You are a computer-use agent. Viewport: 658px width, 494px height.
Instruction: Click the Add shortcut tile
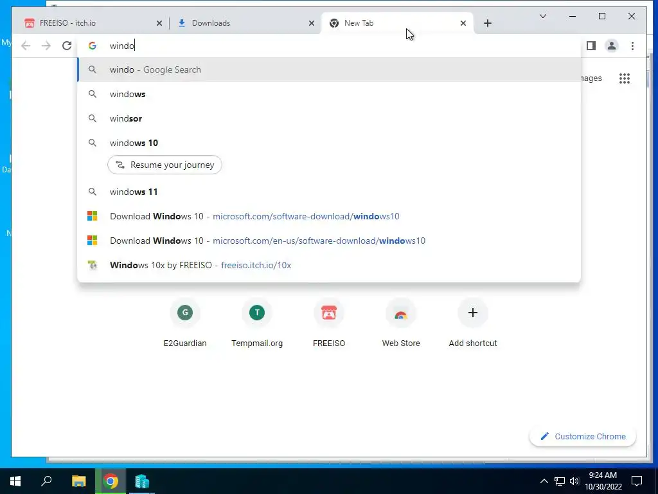click(x=472, y=324)
